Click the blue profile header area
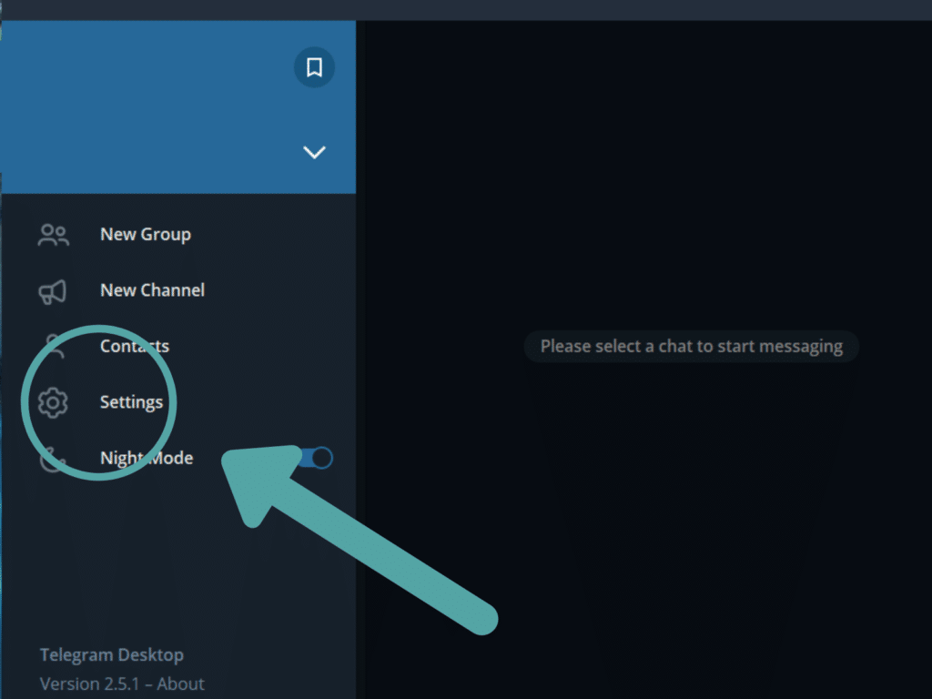This screenshot has width=932, height=699. tap(148, 107)
